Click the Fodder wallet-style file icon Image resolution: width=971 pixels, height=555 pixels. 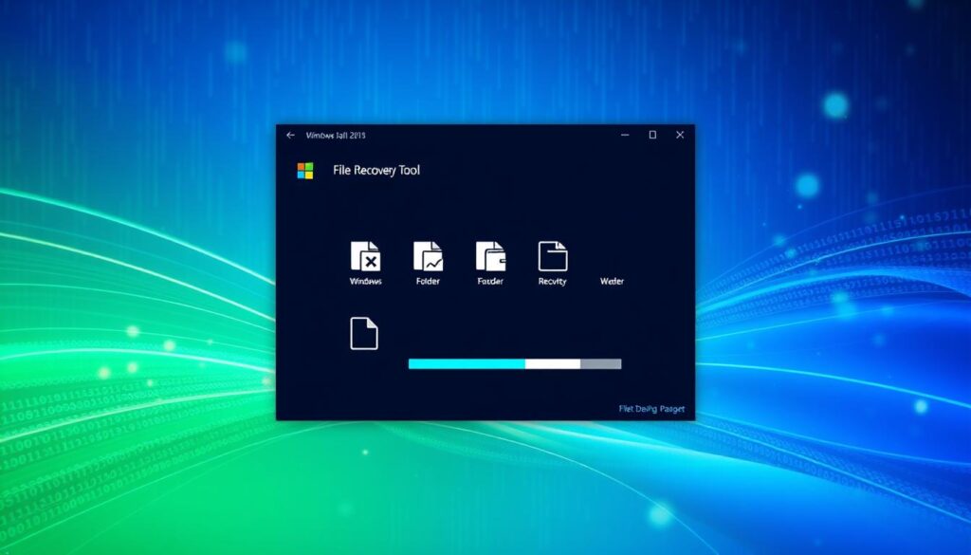point(490,257)
